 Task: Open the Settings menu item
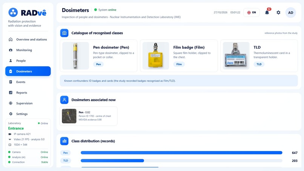pyautogui.click(x=28, y=114)
